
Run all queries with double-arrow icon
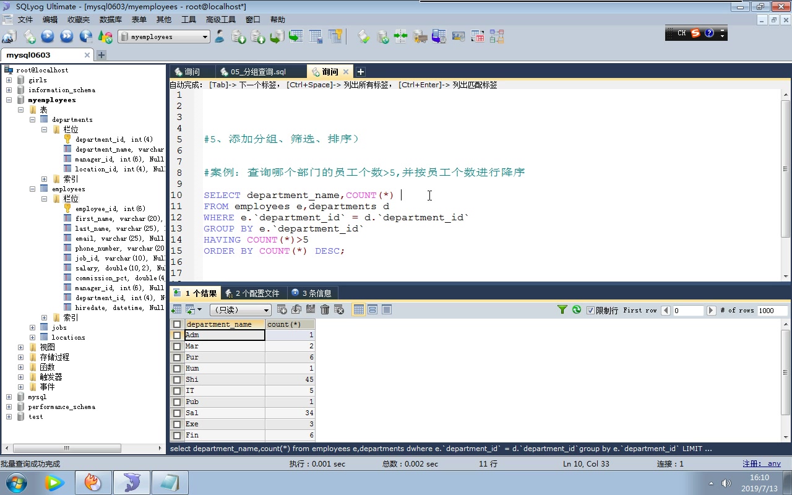[67, 37]
